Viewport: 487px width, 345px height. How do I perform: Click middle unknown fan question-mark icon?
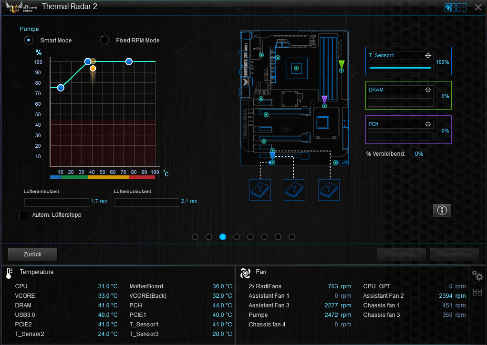point(294,190)
